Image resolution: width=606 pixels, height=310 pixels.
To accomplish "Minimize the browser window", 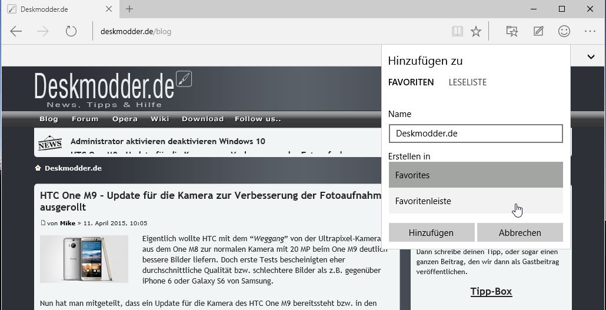I will pos(534,9).
